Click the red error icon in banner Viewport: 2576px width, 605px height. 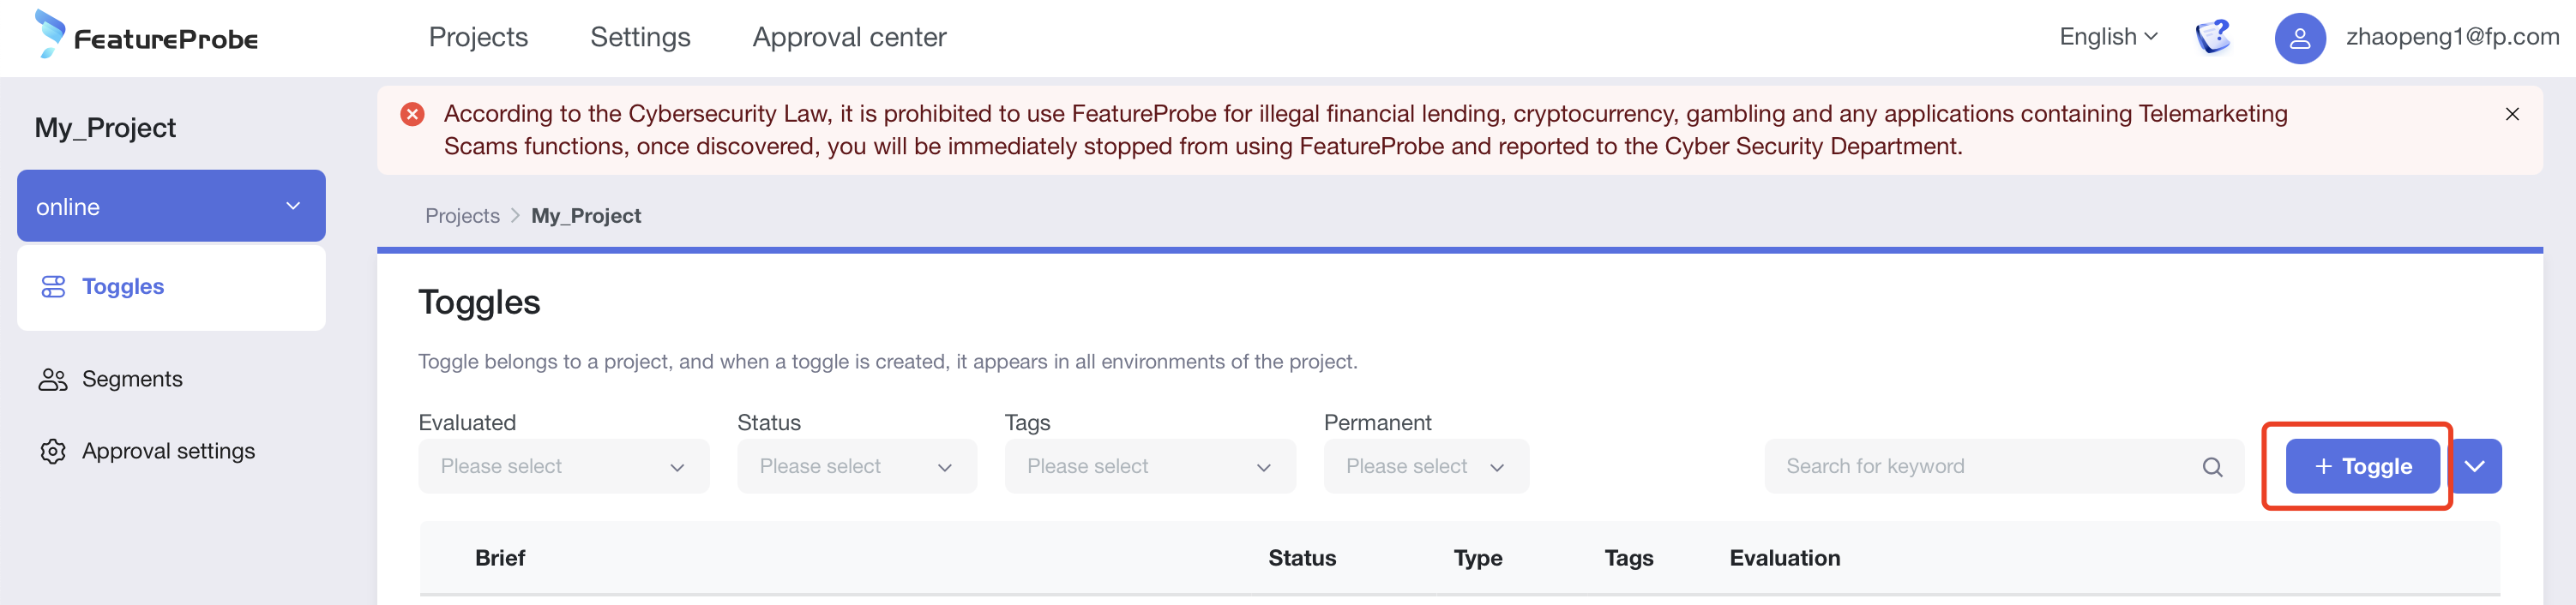412,114
